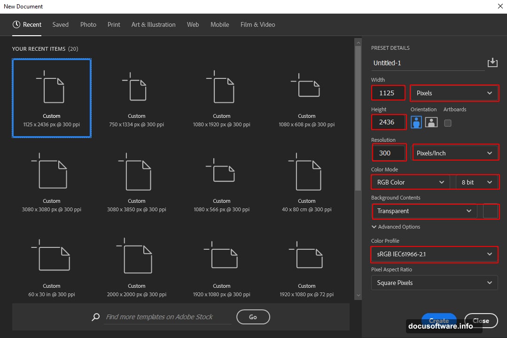Click the clock icon on the Recent tab

[16, 24]
